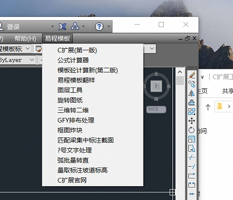Select 易程模板翻样 menu entry

pyautogui.click(x=92, y=80)
